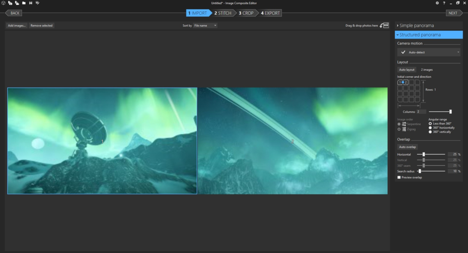Click the Zigzag image order arrows icon
Screen dimensions: 468x253
pos(404,129)
